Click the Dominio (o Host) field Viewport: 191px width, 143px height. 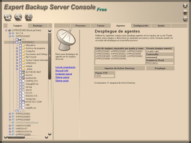click(159, 63)
